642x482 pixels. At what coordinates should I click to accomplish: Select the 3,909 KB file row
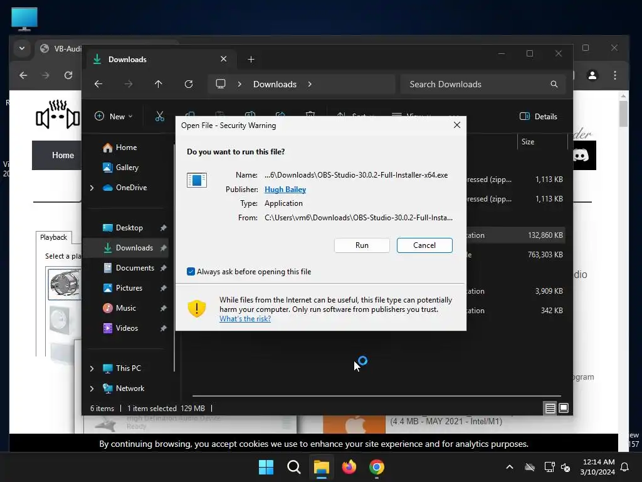pyautogui.click(x=516, y=291)
